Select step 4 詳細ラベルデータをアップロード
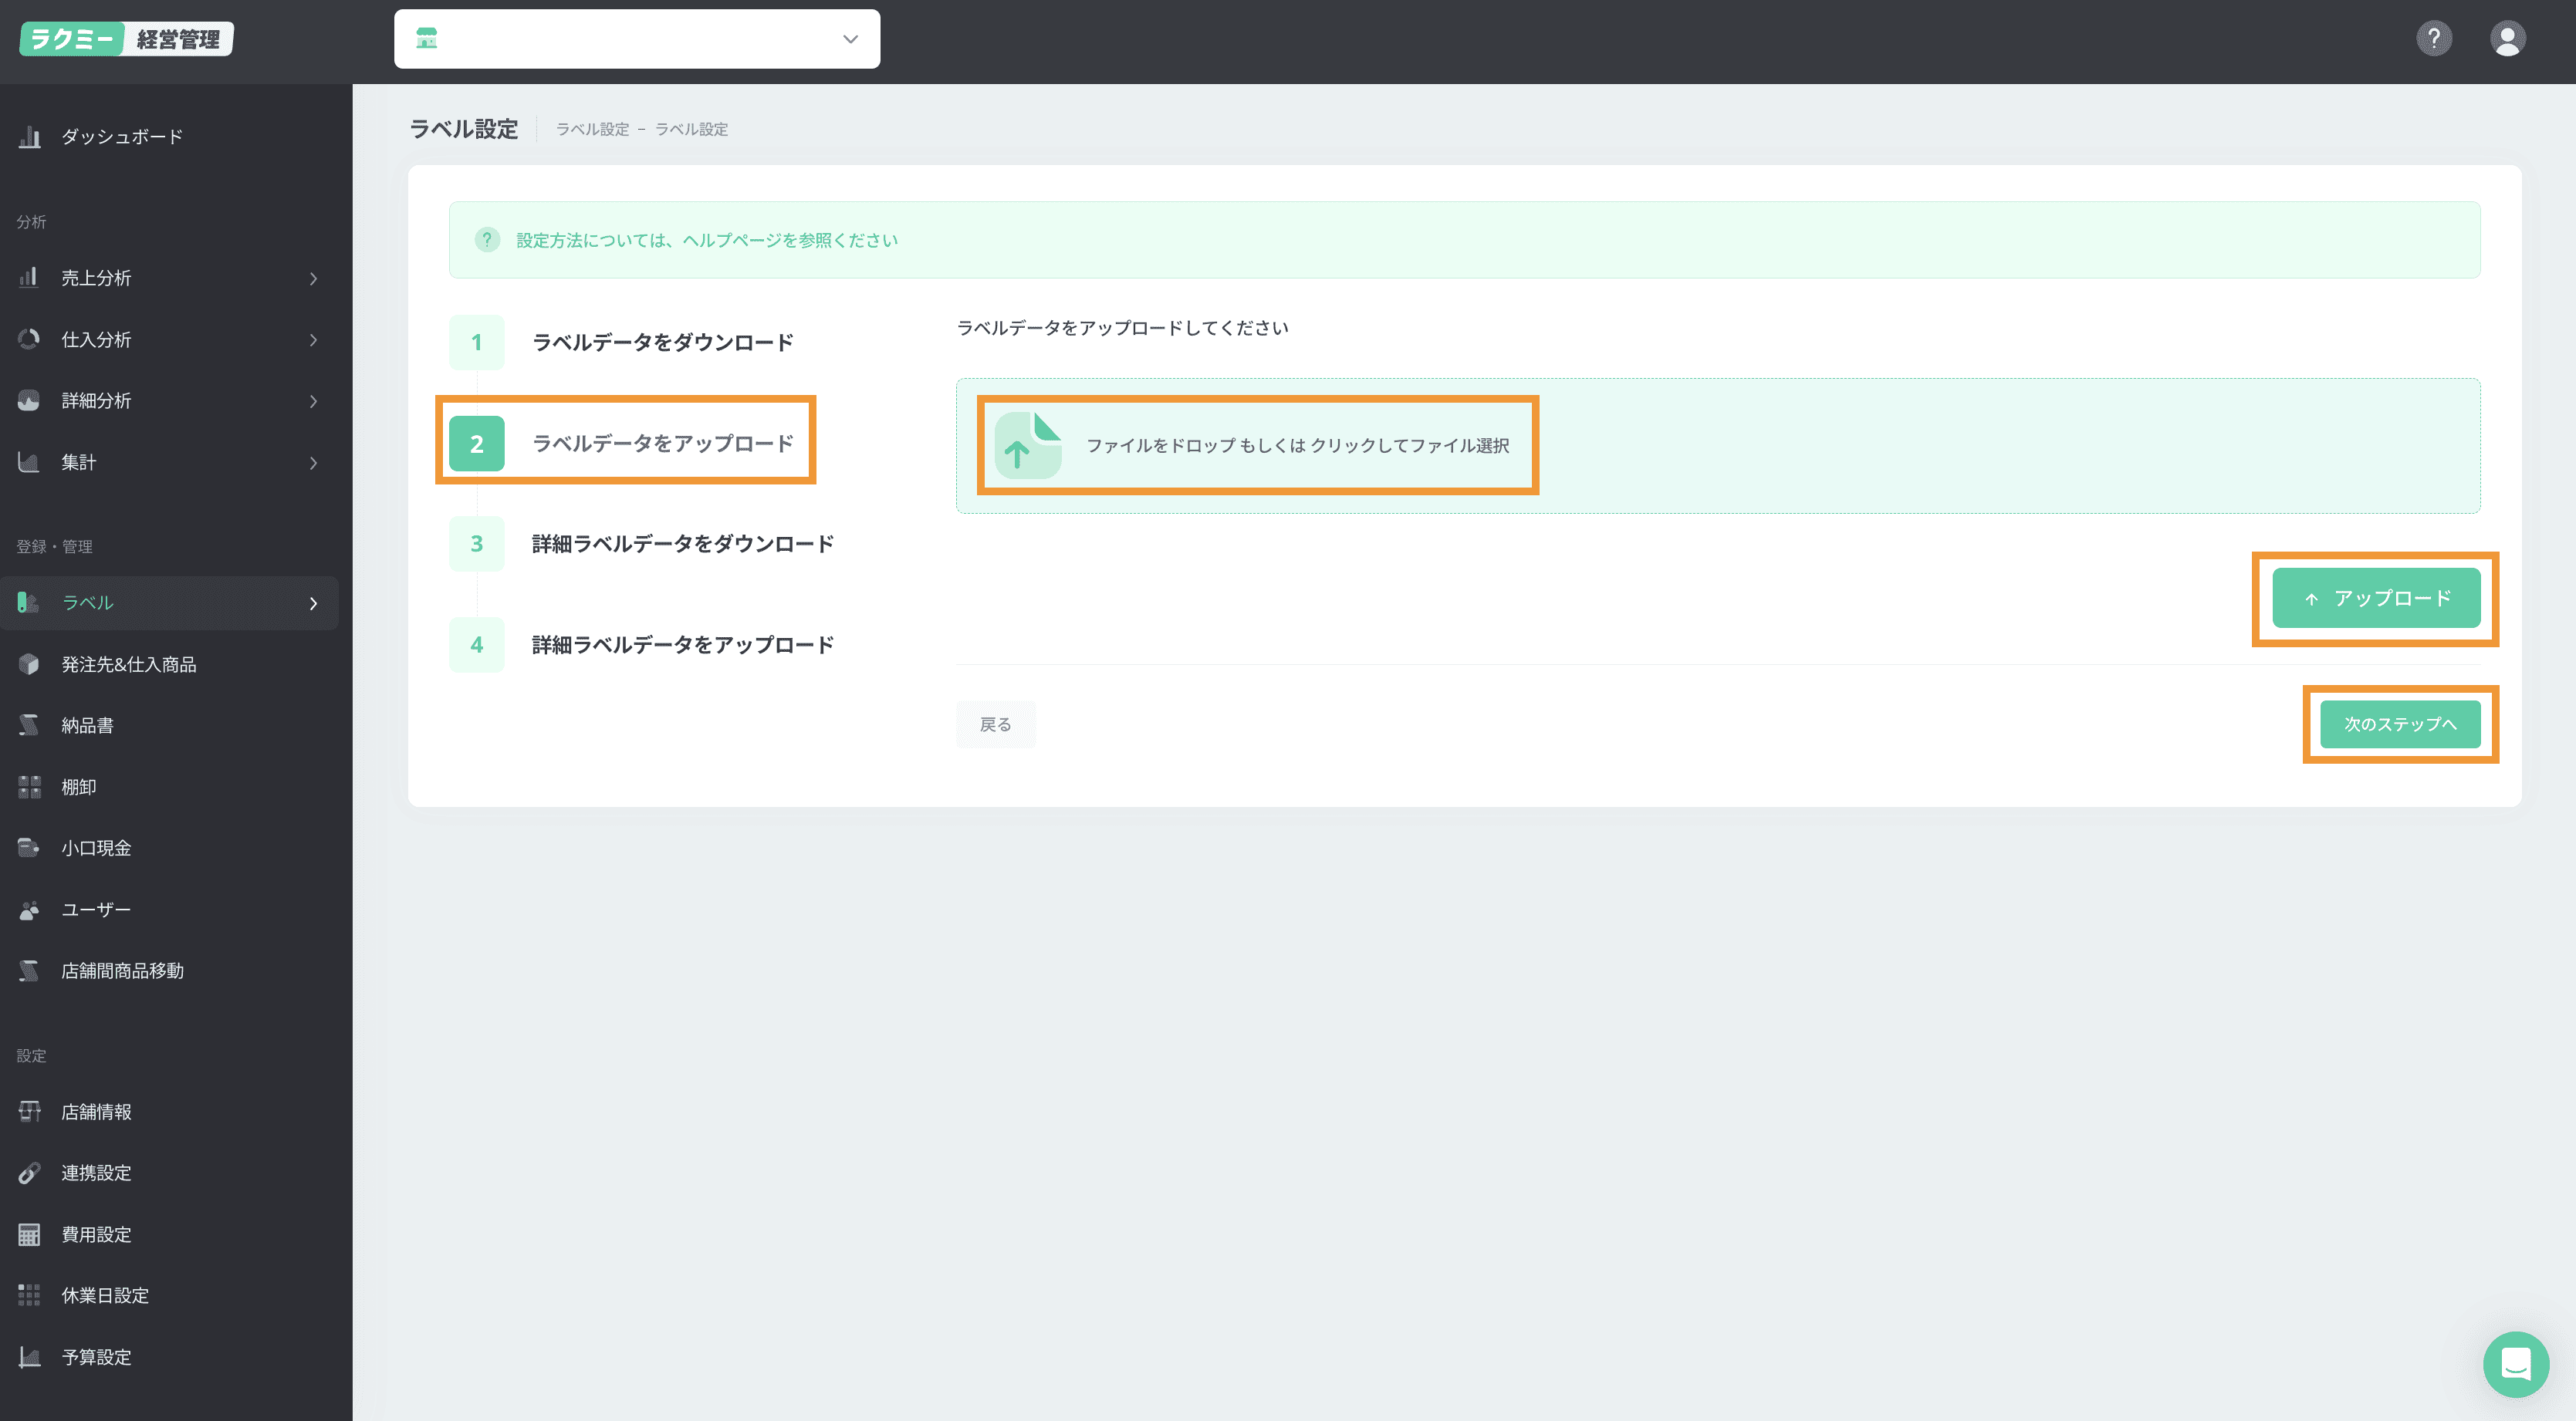The height and width of the screenshot is (1421, 2576). [x=682, y=645]
